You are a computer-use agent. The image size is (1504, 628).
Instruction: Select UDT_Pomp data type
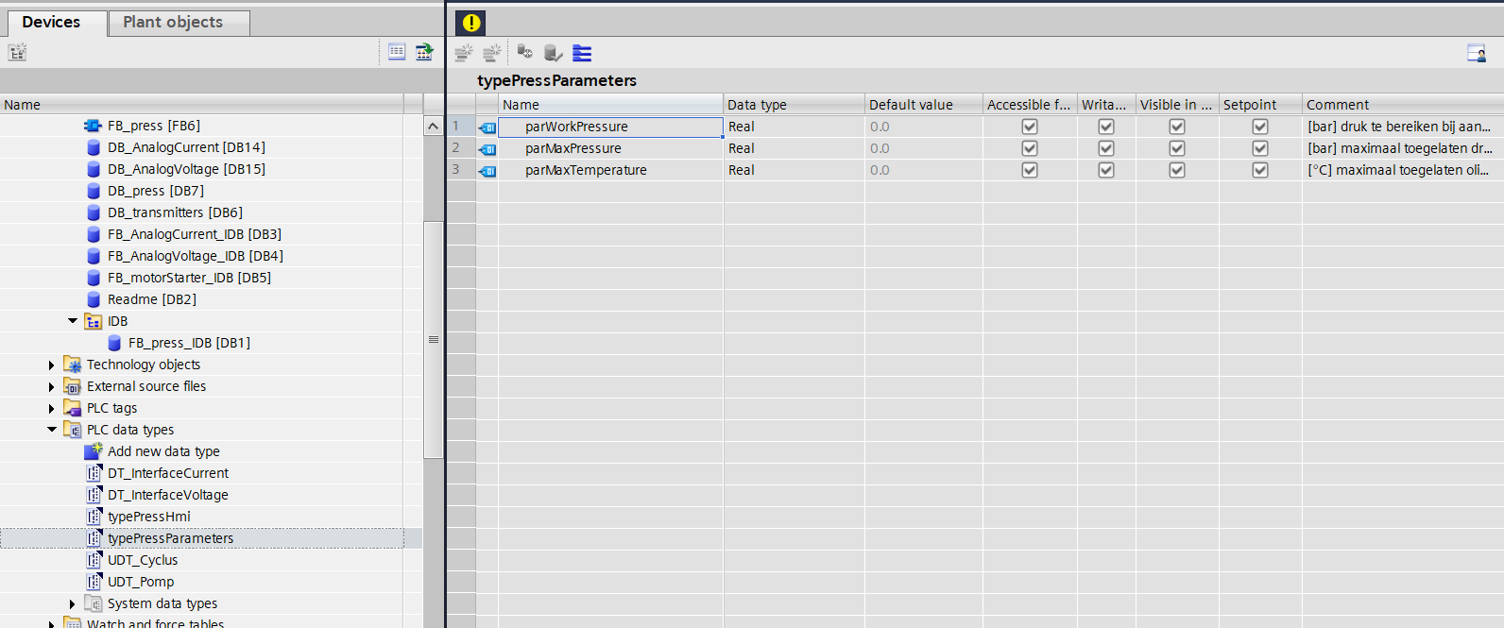tap(141, 582)
